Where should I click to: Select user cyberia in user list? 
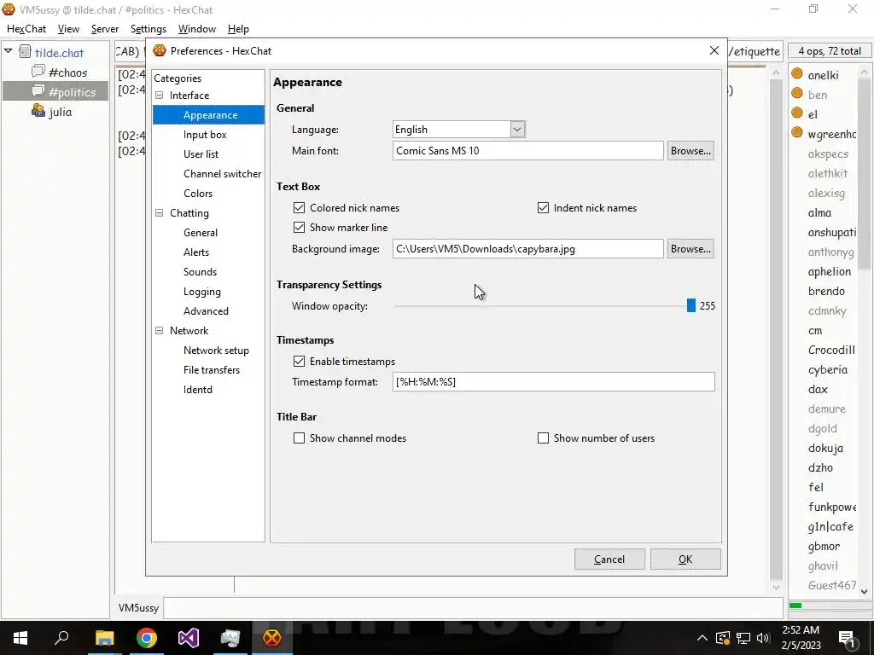click(x=828, y=370)
